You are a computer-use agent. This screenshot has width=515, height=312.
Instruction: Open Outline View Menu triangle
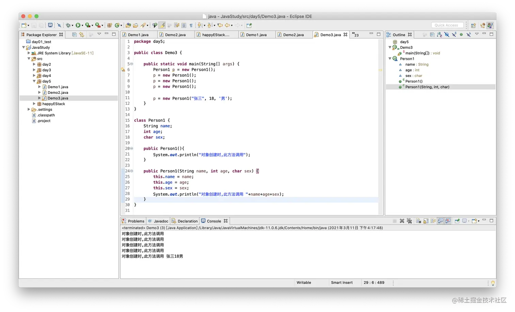pos(477,34)
